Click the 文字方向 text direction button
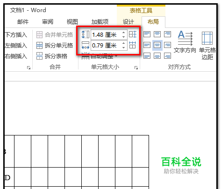The height and width of the screenshot is (189, 221). click(185, 42)
